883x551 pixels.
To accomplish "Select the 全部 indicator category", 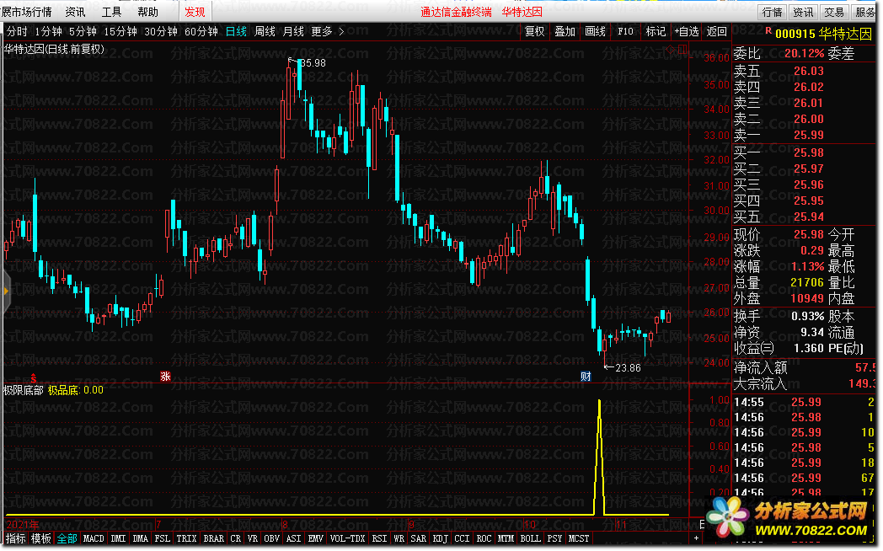I will tap(67, 538).
